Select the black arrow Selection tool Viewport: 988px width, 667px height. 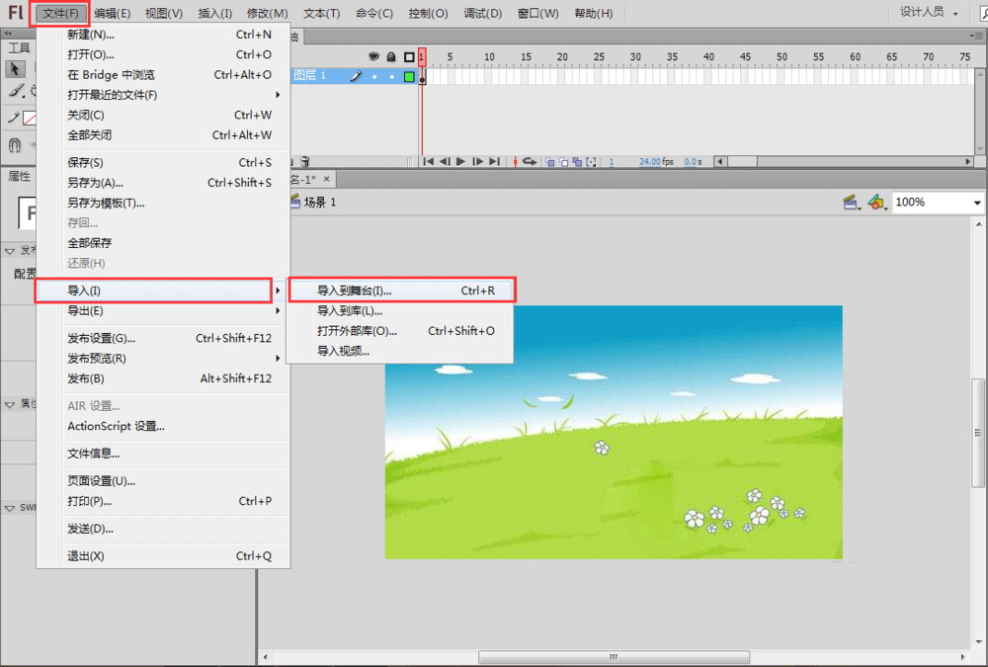(16, 68)
